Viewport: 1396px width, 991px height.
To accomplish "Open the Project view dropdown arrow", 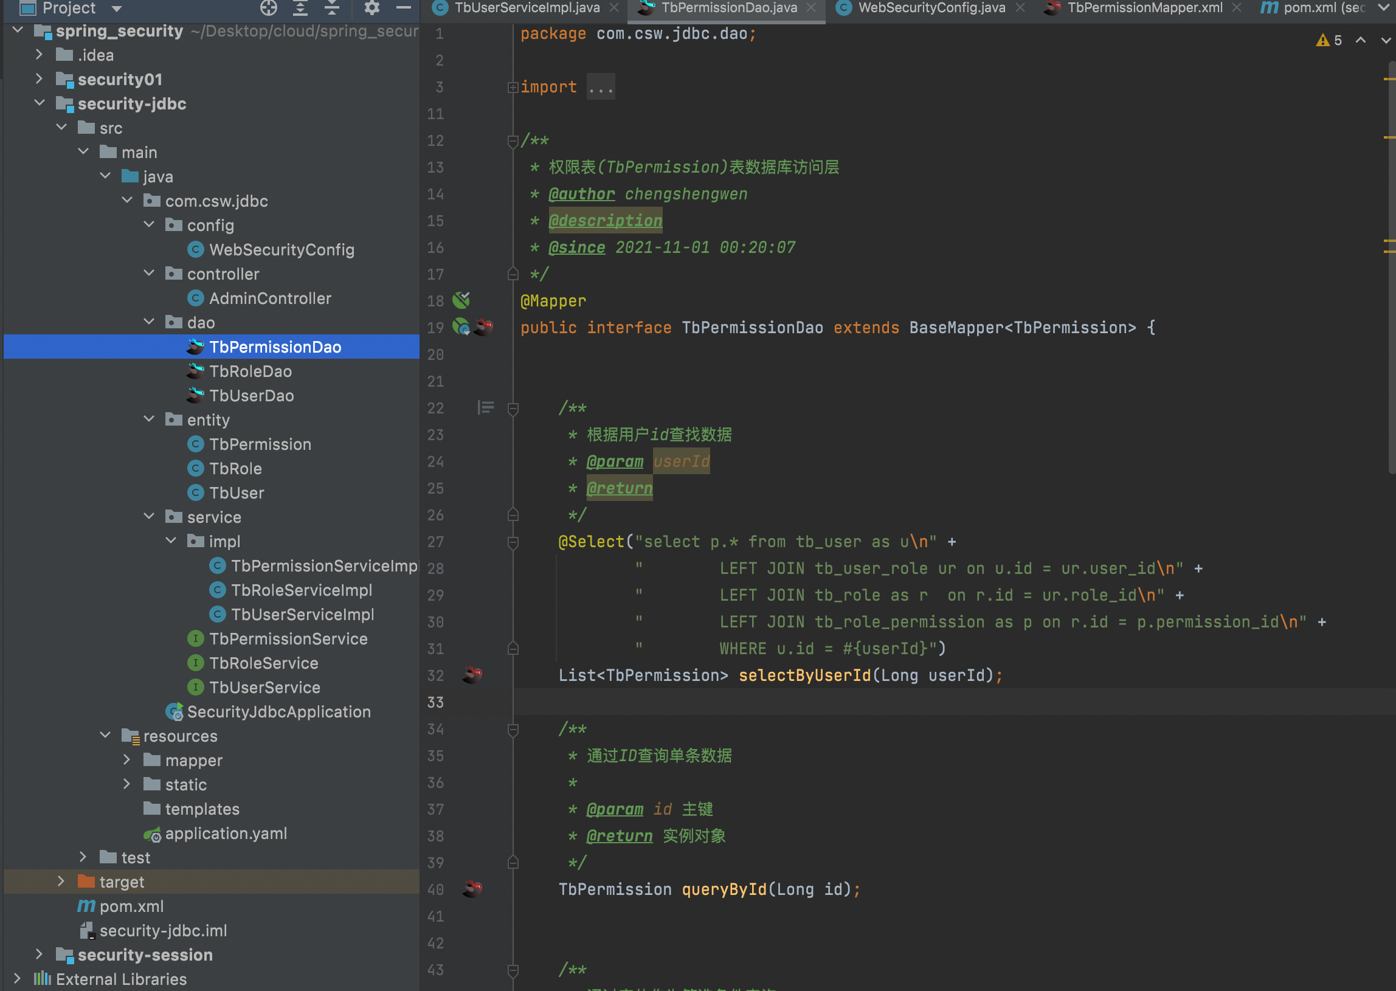I will click(117, 9).
